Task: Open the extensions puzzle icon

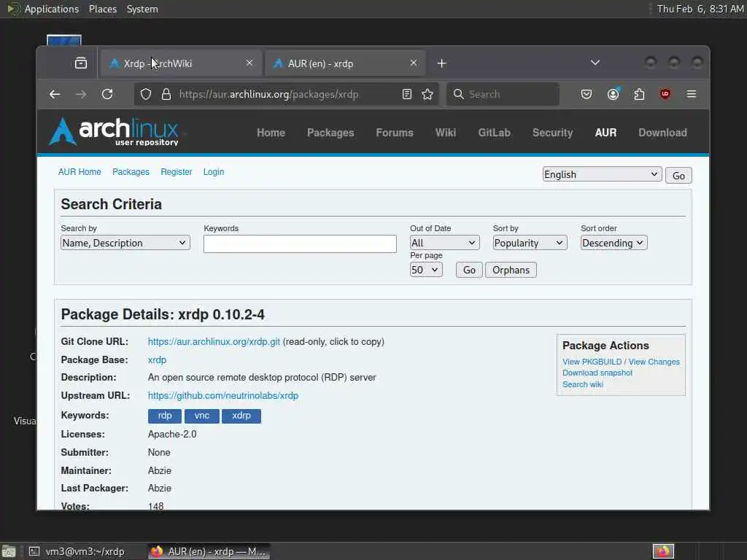Action: pos(639,94)
